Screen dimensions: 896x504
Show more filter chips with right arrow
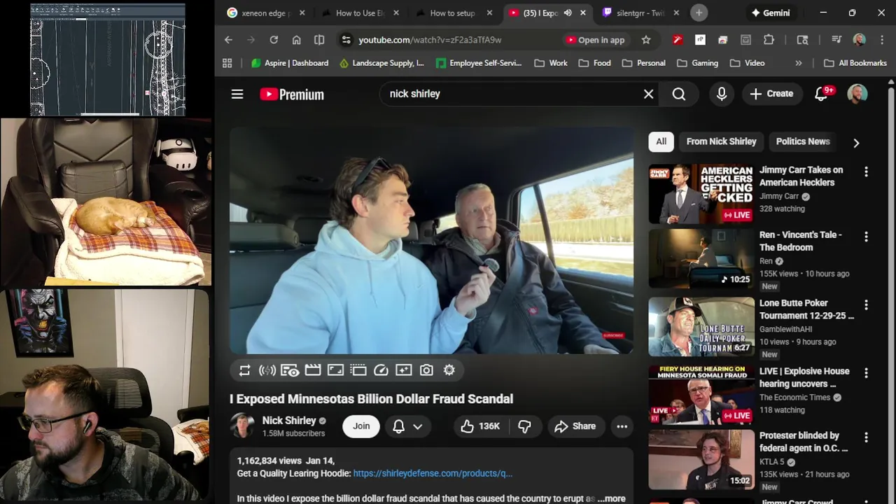[x=856, y=143]
